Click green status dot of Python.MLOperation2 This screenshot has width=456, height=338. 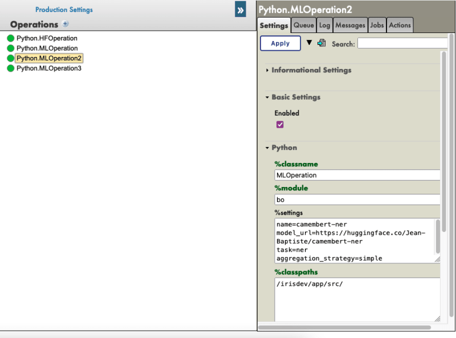[x=10, y=58]
